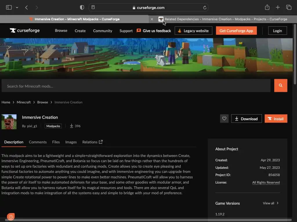Viewport: 297px width, 222px height.
Task: Open the Immersive Creation project thumbnail
Action: [9, 122]
